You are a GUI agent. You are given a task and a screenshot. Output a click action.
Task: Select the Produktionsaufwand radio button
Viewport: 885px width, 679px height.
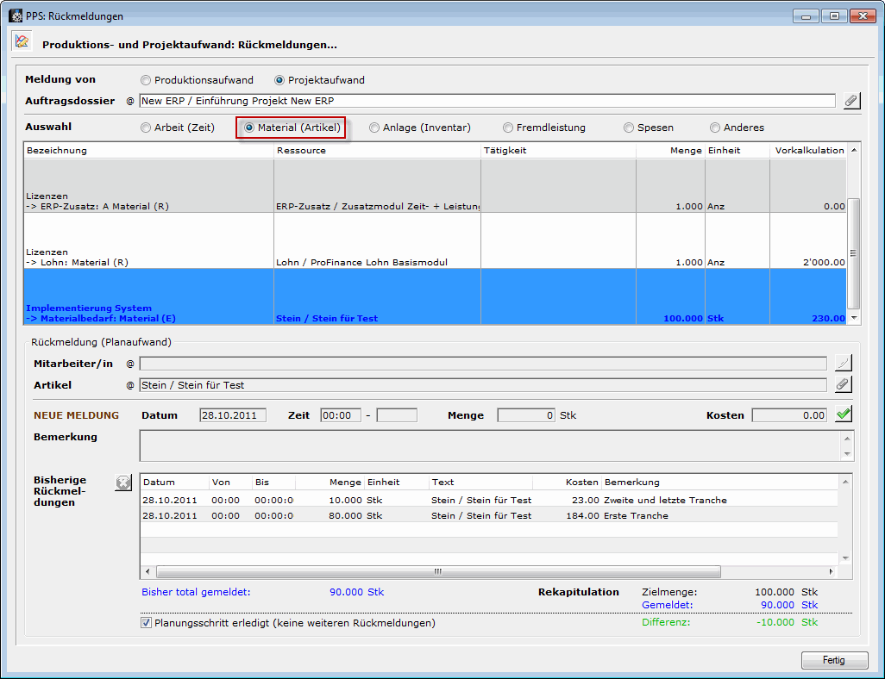(x=146, y=80)
